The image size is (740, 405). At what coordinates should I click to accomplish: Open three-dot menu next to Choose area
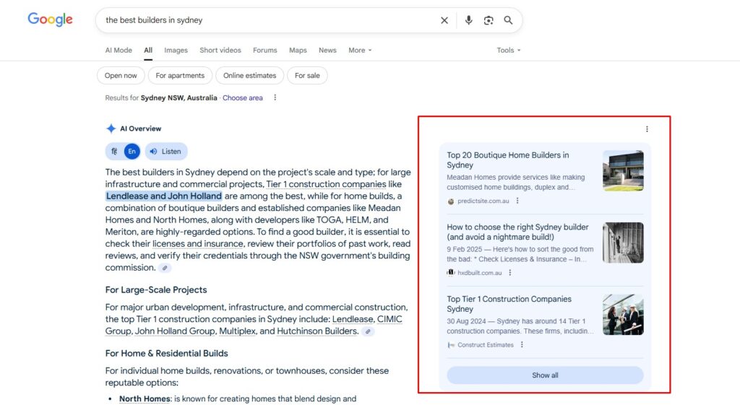pos(275,98)
